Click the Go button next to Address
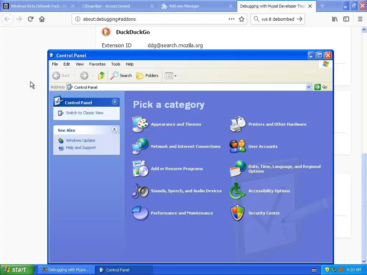367x275 pixels. pos(321,87)
